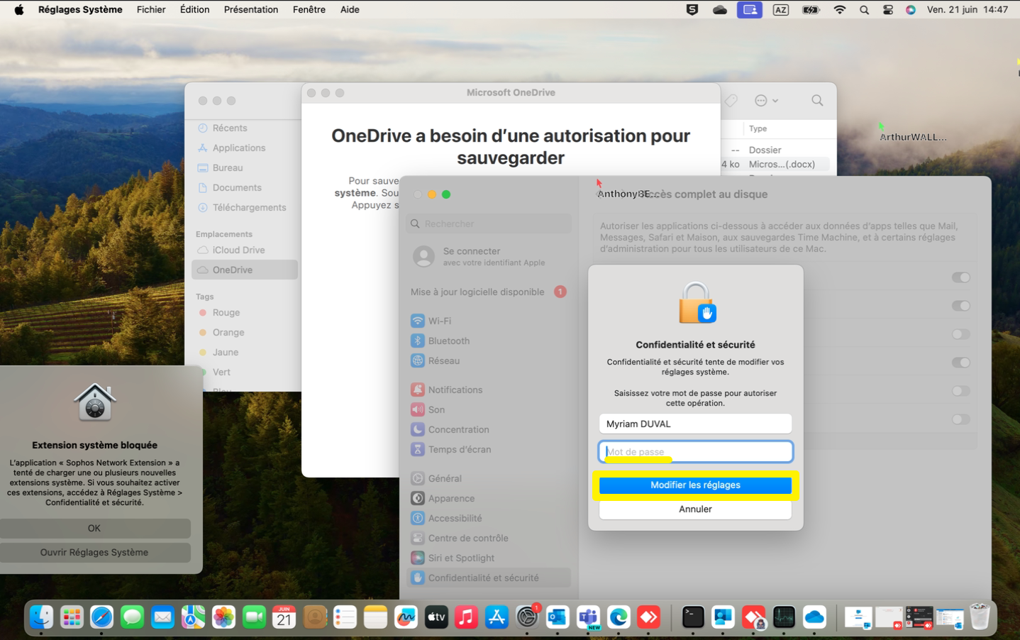Open Photos from the Dock
The image size is (1020, 640).
tap(223, 617)
